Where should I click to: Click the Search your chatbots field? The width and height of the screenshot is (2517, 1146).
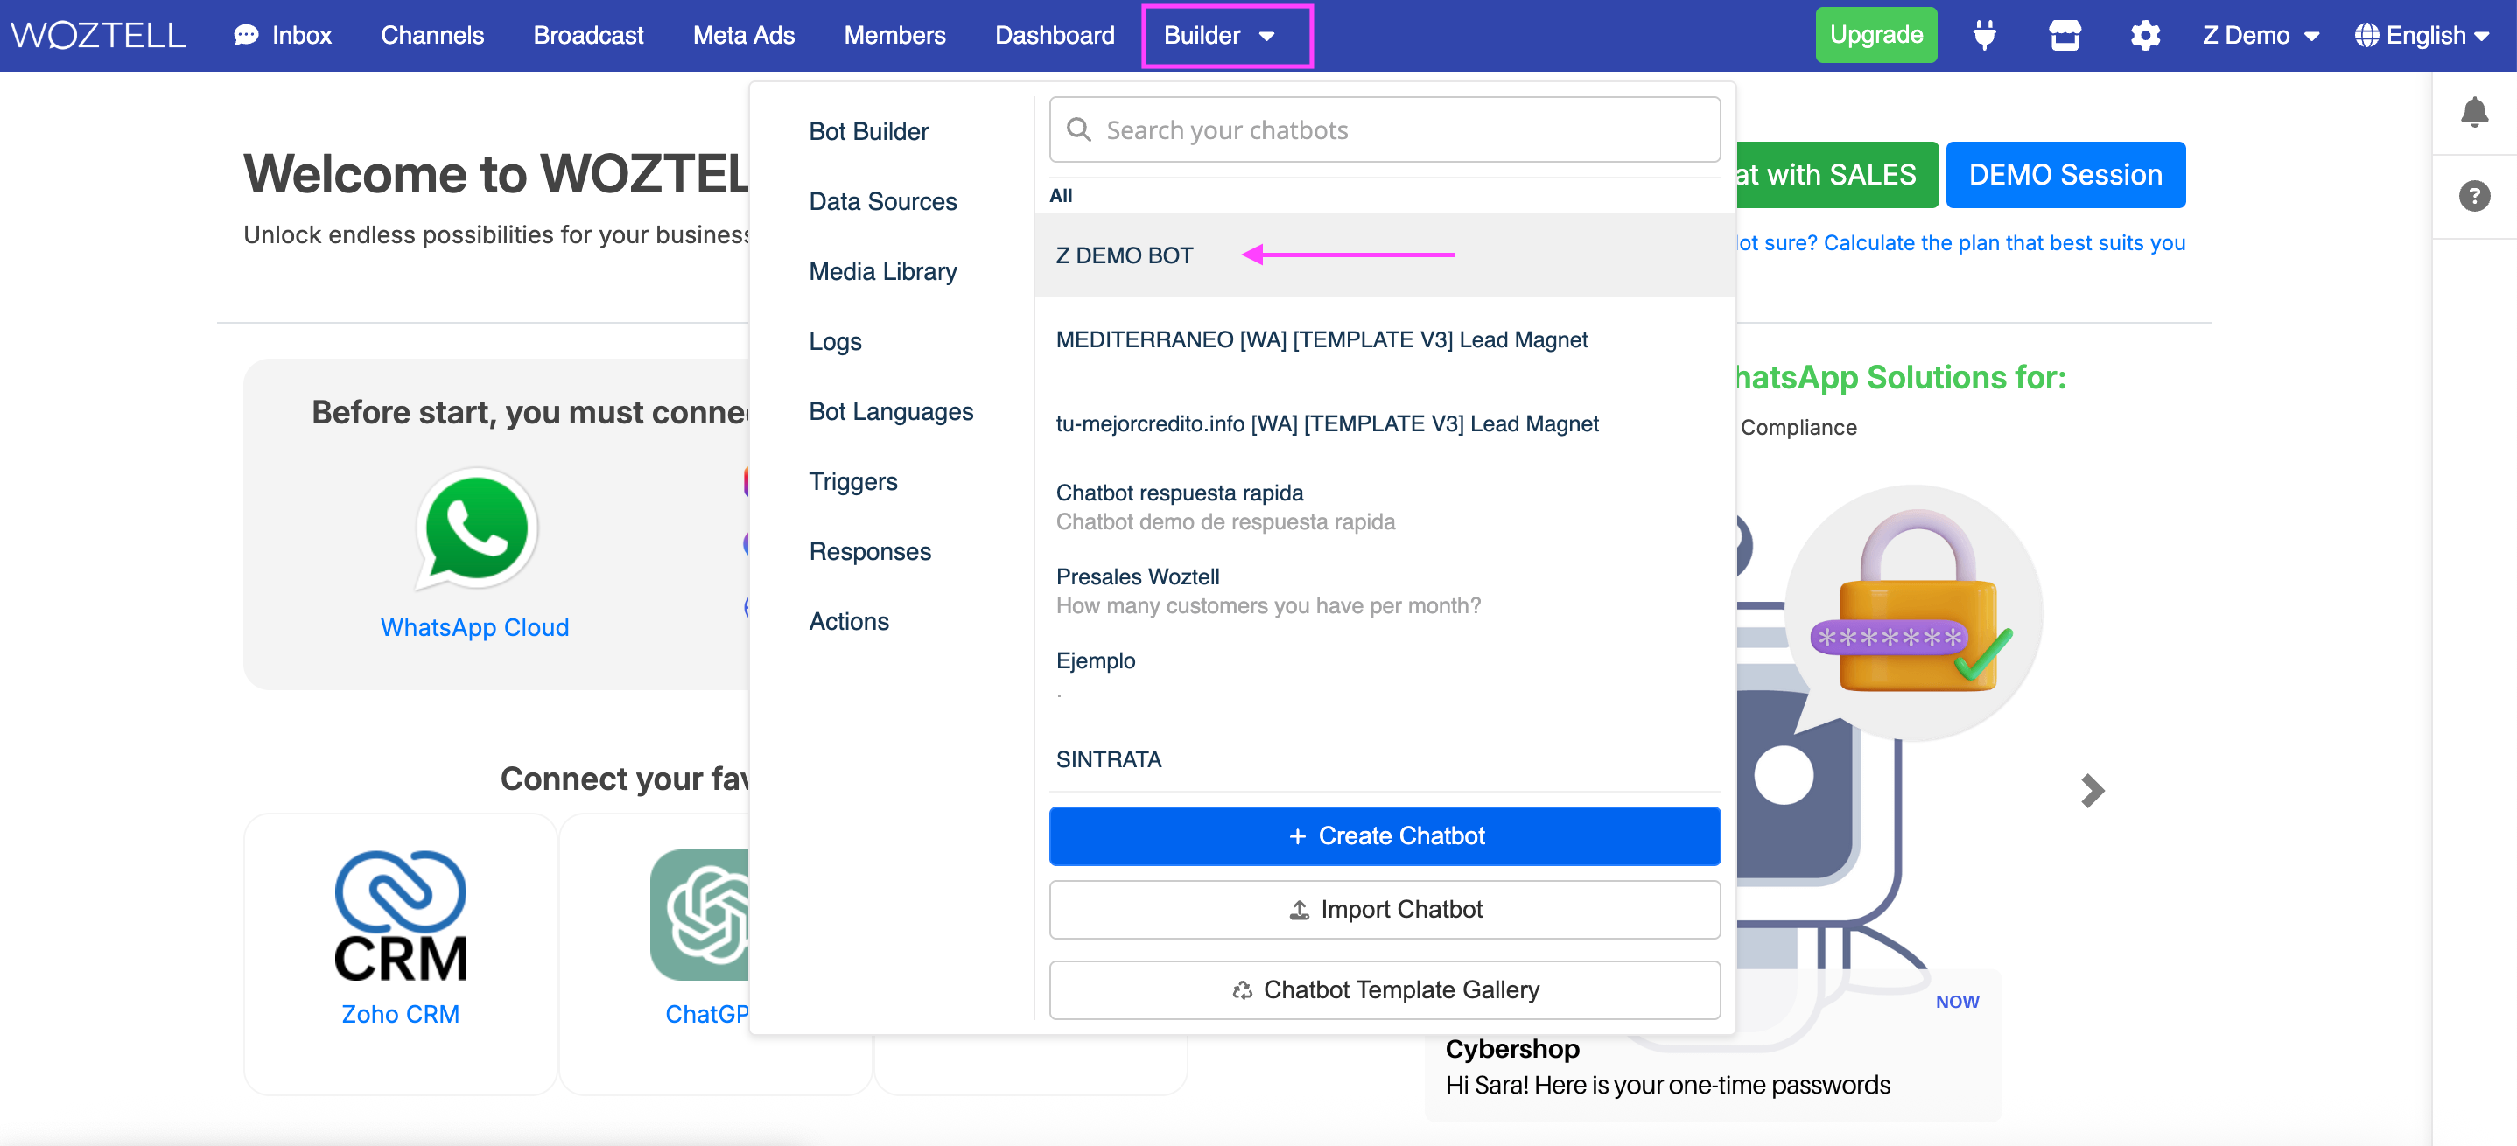pyautogui.click(x=1385, y=130)
